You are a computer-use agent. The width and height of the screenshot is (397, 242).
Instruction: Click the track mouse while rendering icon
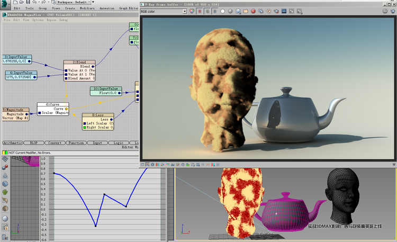pos(268,11)
